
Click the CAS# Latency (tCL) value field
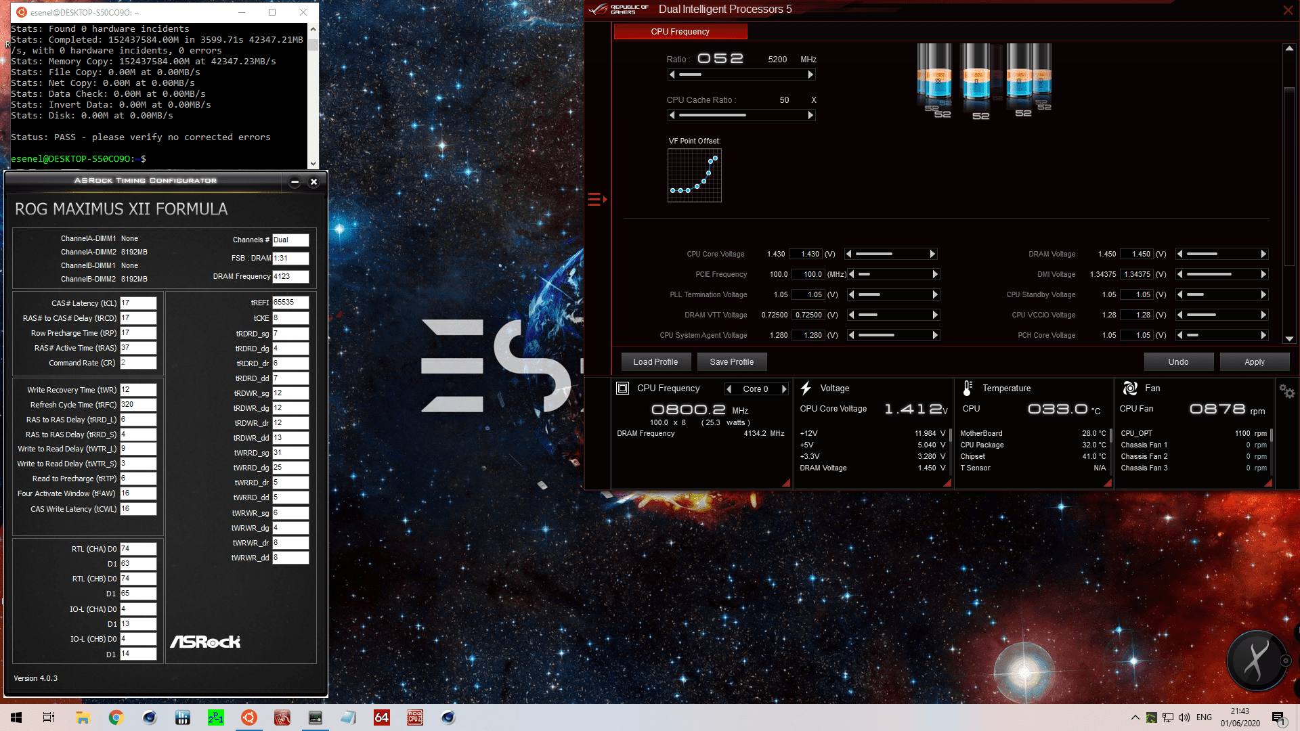click(x=138, y=303)
